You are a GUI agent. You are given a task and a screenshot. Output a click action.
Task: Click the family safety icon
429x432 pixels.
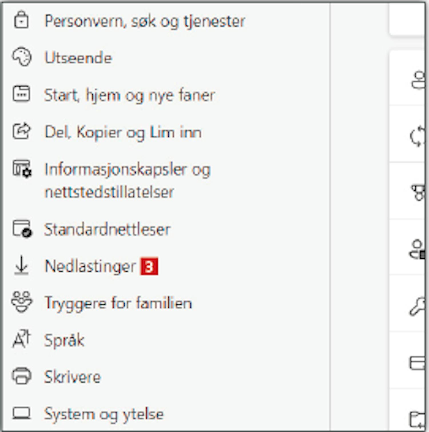[x=22, y=302]
